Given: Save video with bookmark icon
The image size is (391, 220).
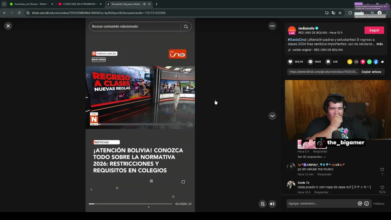Looking at the screenshot, I should (328, 62).
